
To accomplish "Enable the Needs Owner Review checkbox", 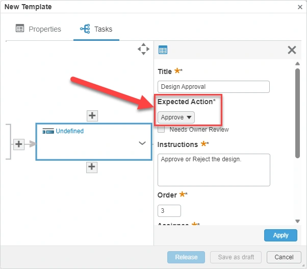I will 161,130.
